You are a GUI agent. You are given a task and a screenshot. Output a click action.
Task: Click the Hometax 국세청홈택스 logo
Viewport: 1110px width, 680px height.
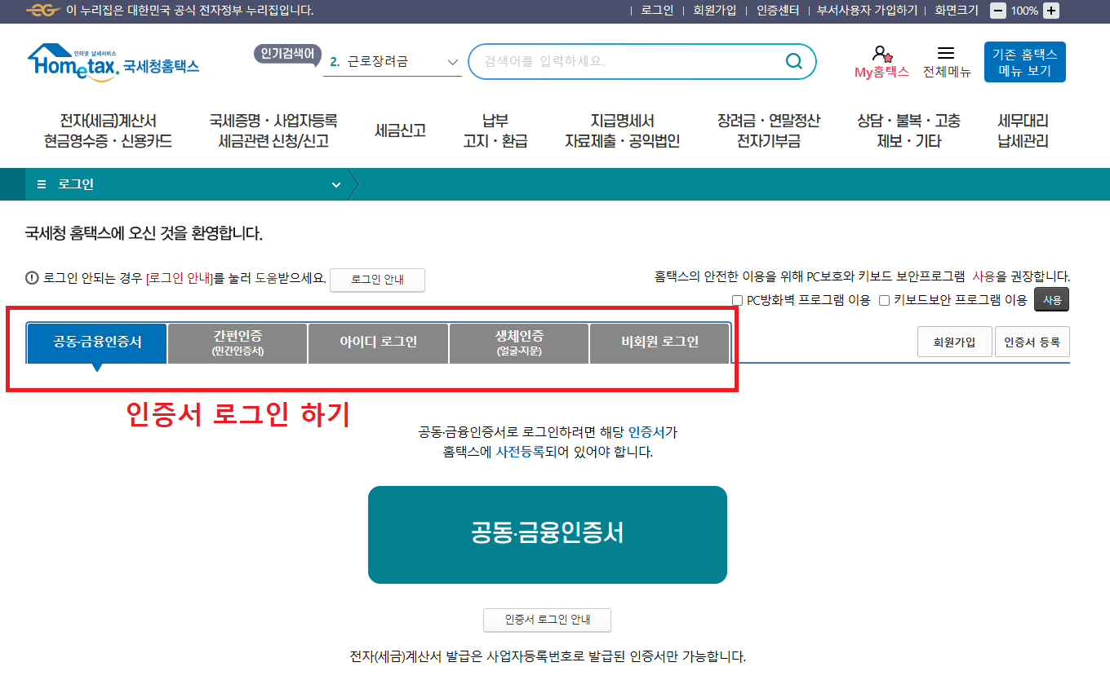(113, 61)
